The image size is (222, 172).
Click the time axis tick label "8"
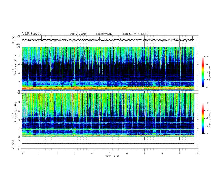point(162,153)
